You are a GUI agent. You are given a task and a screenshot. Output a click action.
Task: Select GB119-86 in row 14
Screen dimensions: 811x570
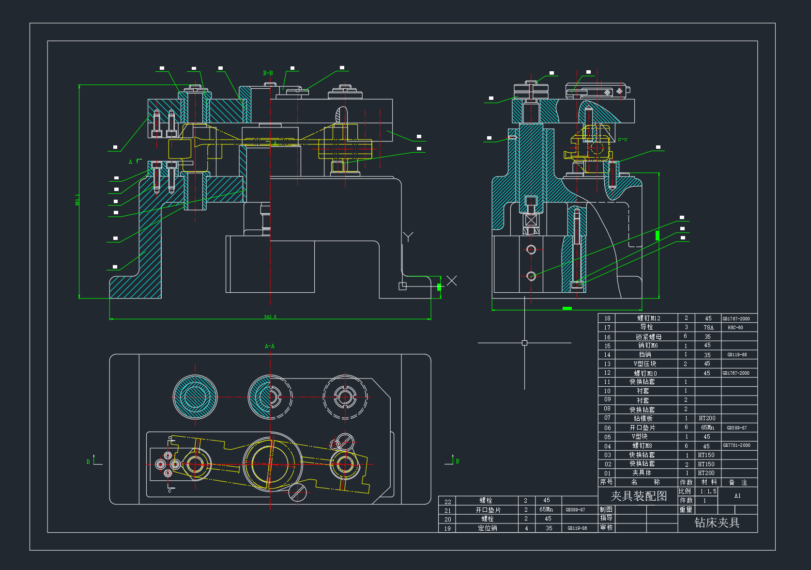click(x=737, y=355)
